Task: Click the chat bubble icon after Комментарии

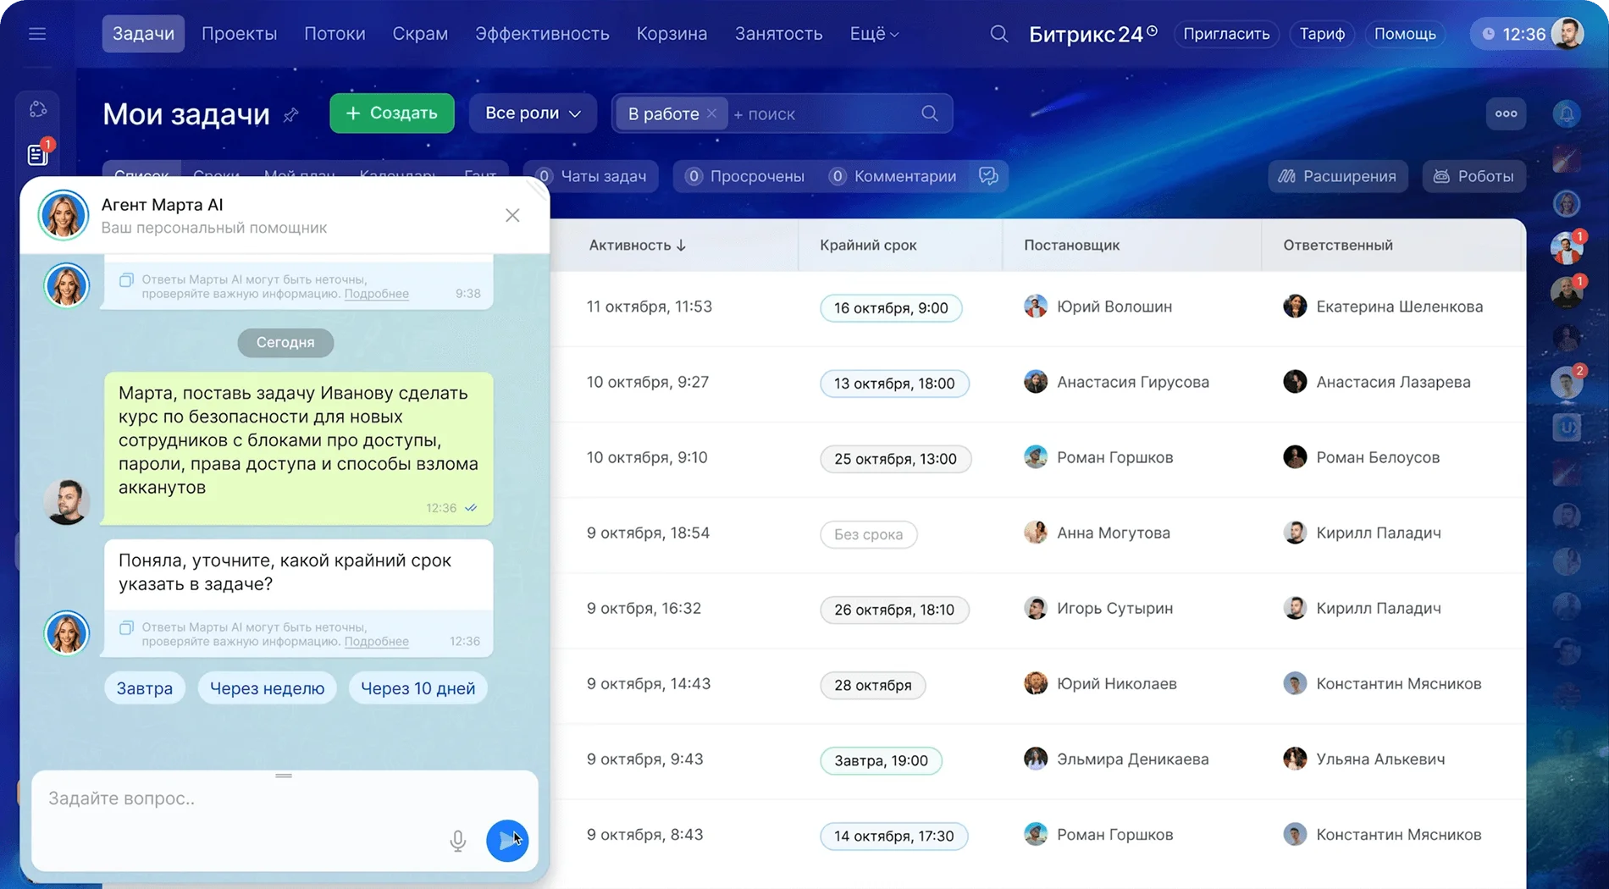Action: point(988,176)
